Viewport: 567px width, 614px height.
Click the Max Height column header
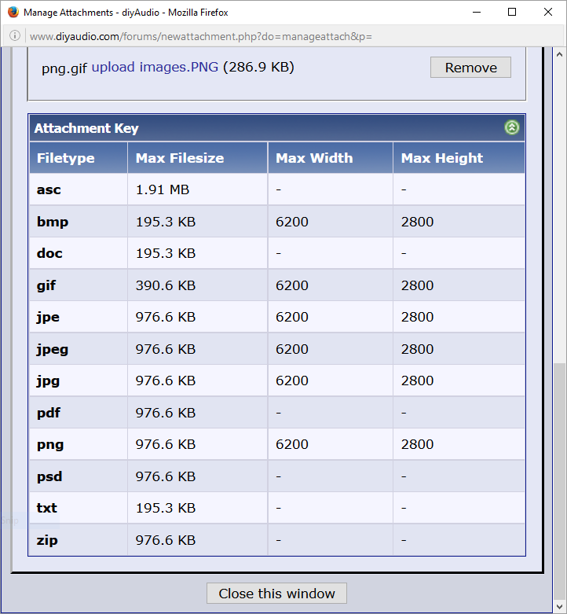[x=459, y=158]
